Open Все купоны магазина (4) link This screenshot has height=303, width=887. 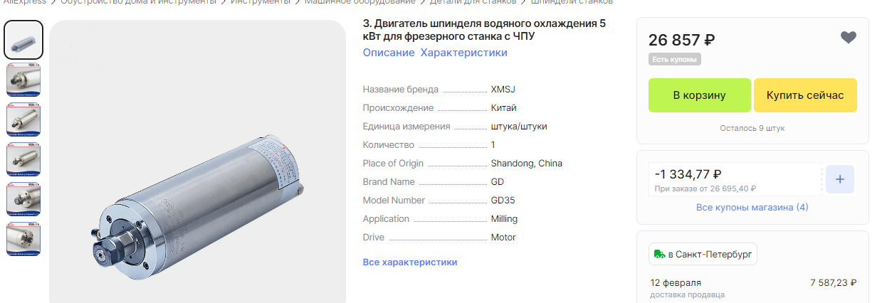click(752, 208)
